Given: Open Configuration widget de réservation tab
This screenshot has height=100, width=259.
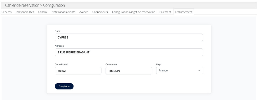Looking at the screenshot, I should [133, 12].
